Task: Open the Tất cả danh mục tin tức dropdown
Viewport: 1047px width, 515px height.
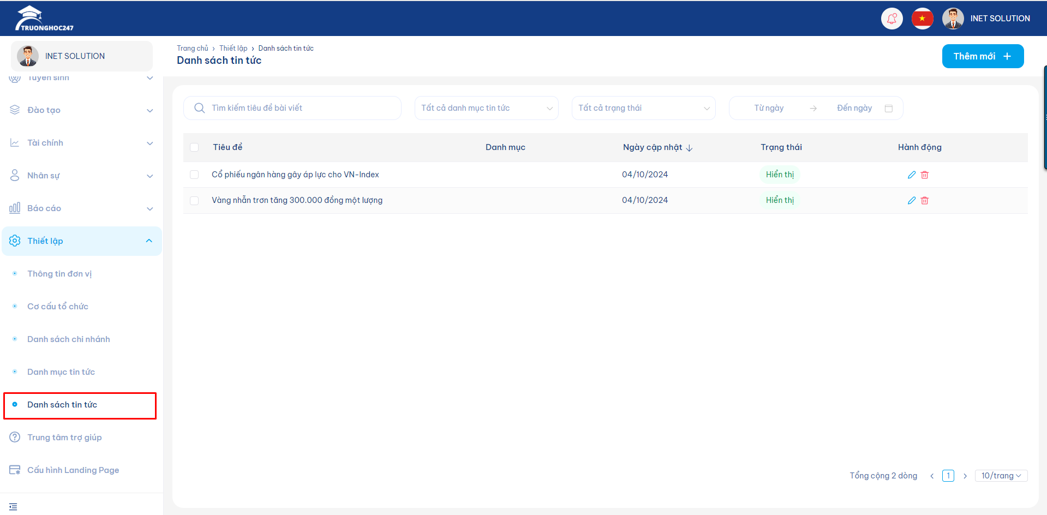Action: tap(486, 108)
